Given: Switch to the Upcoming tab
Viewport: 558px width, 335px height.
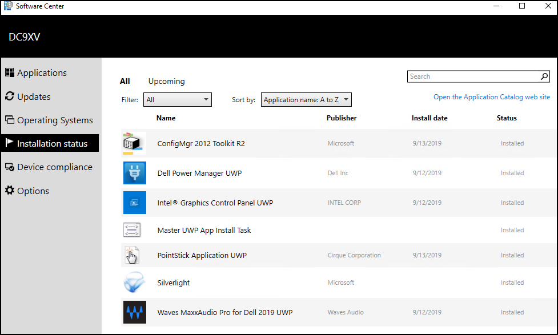Looking at the screenshot, I should click(x=167, y=81).
